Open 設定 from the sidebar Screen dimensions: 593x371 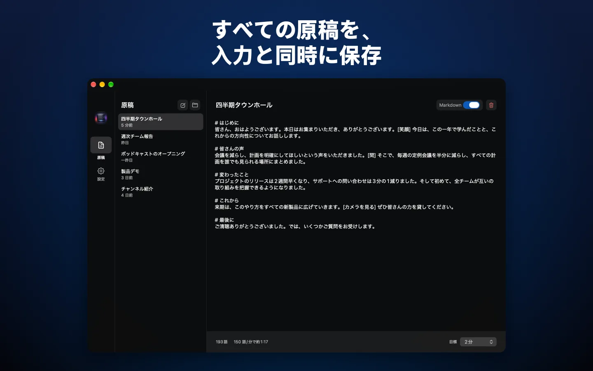click(x=101, y=174)
